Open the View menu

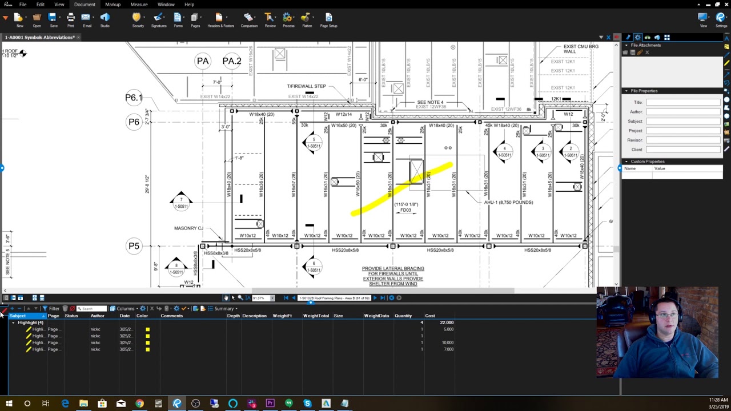pyautogui.click(x=59, y=4)
